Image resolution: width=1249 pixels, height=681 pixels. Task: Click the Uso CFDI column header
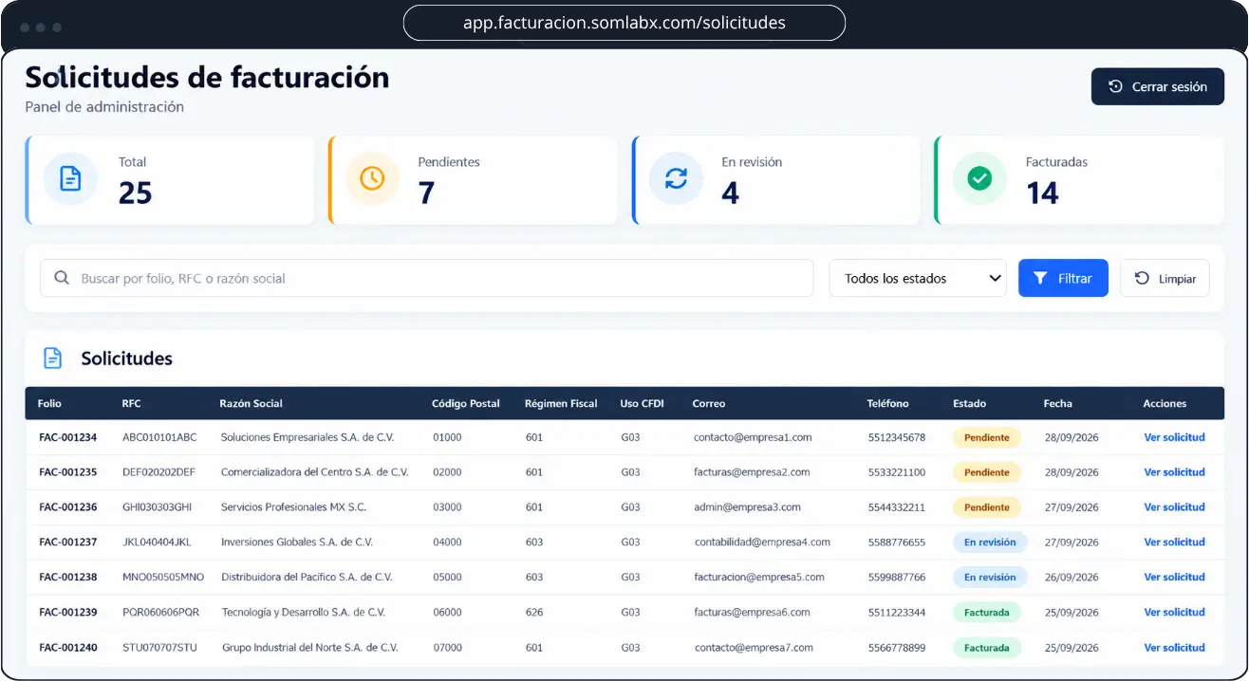(643, 403)
